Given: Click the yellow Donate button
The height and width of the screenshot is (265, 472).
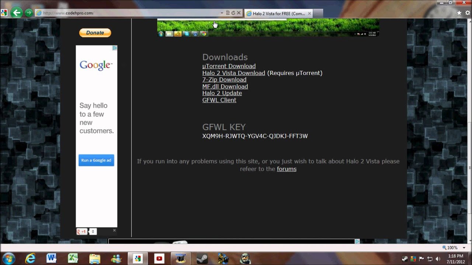Looking at the screenshot, I should click(95, 33).
